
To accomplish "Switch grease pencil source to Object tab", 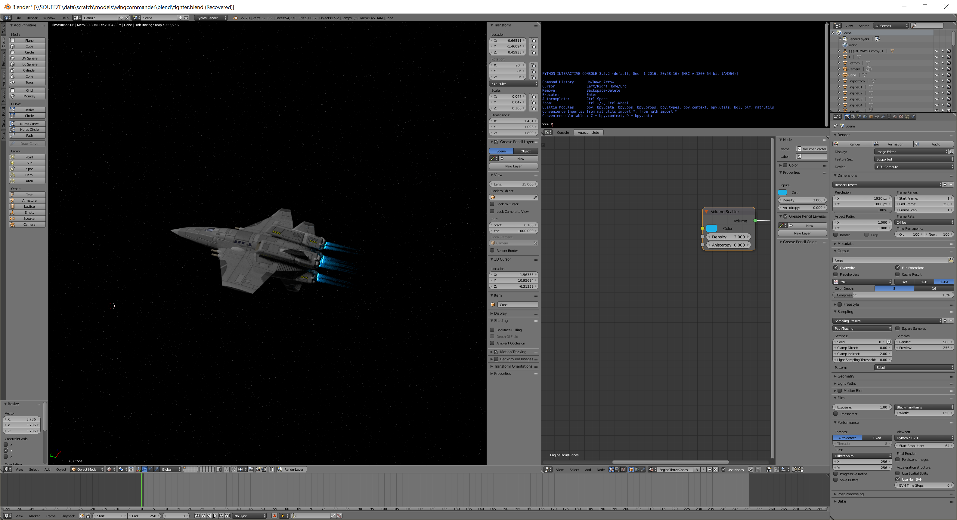I will click(x=525, y=151).
